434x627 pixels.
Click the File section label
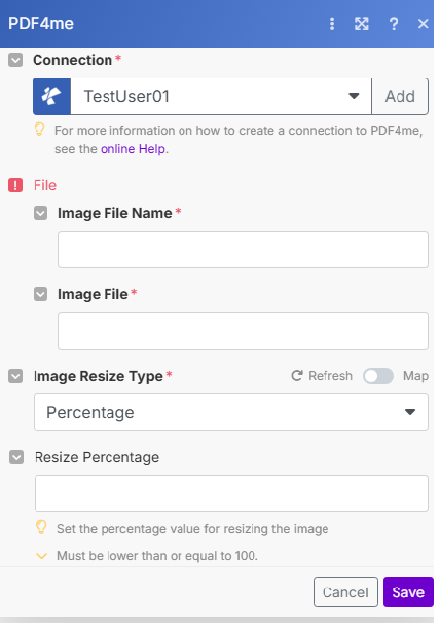click(x=45, y=185)
